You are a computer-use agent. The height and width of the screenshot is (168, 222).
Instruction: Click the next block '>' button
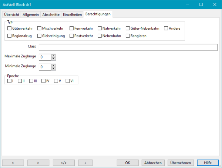pos(38,162)
